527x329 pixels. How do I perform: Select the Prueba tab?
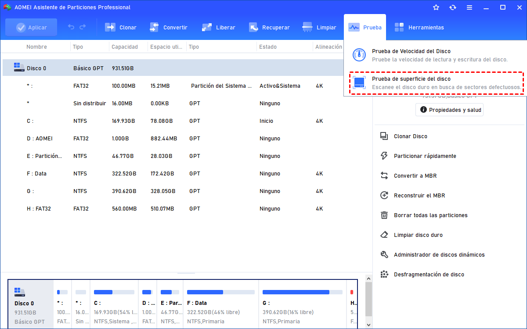[x=365, y=27]
